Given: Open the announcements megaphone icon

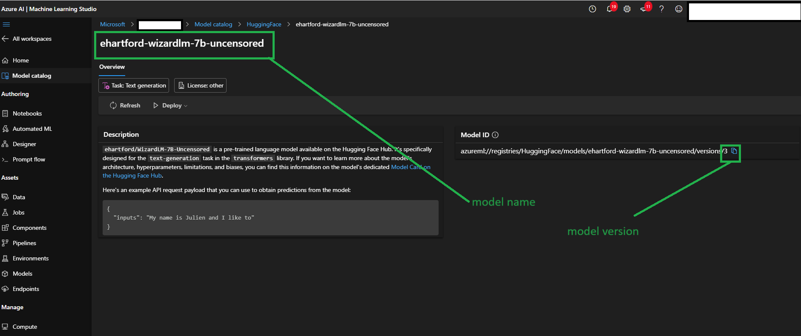Looking at the screenshot, I should (644, 9).
